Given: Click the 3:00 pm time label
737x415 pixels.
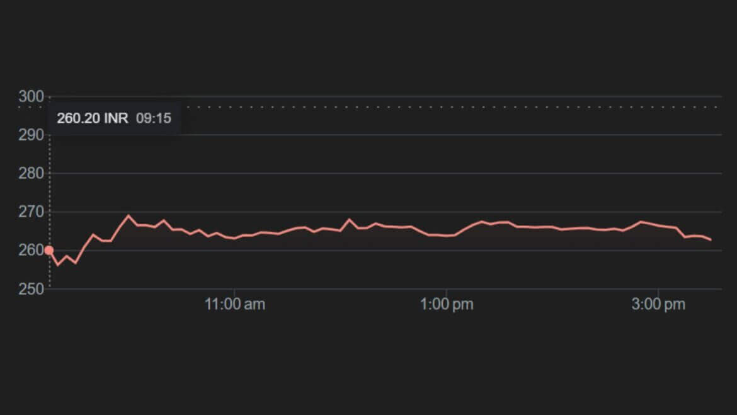Looking at the screenshot, I should [x=658, y=305].
